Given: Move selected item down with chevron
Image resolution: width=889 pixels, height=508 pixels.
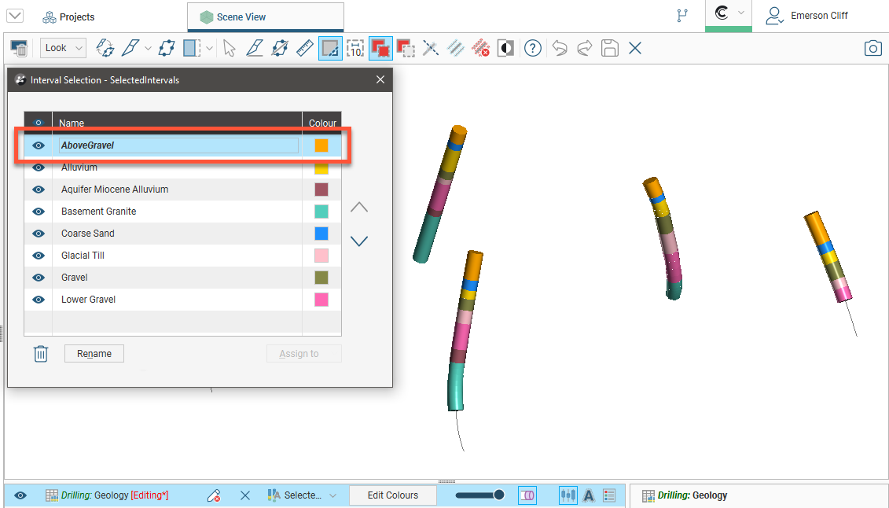Looking at the screenshot, I should pyautogui.click(x=358, y=241).
